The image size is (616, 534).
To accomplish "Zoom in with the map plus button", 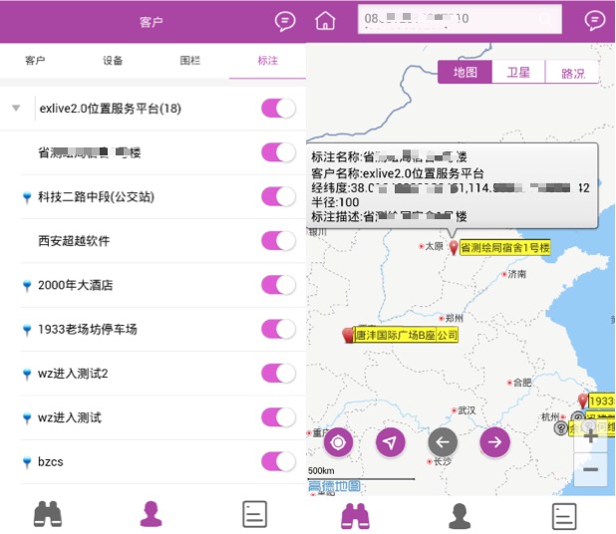I will coord(591,436).
